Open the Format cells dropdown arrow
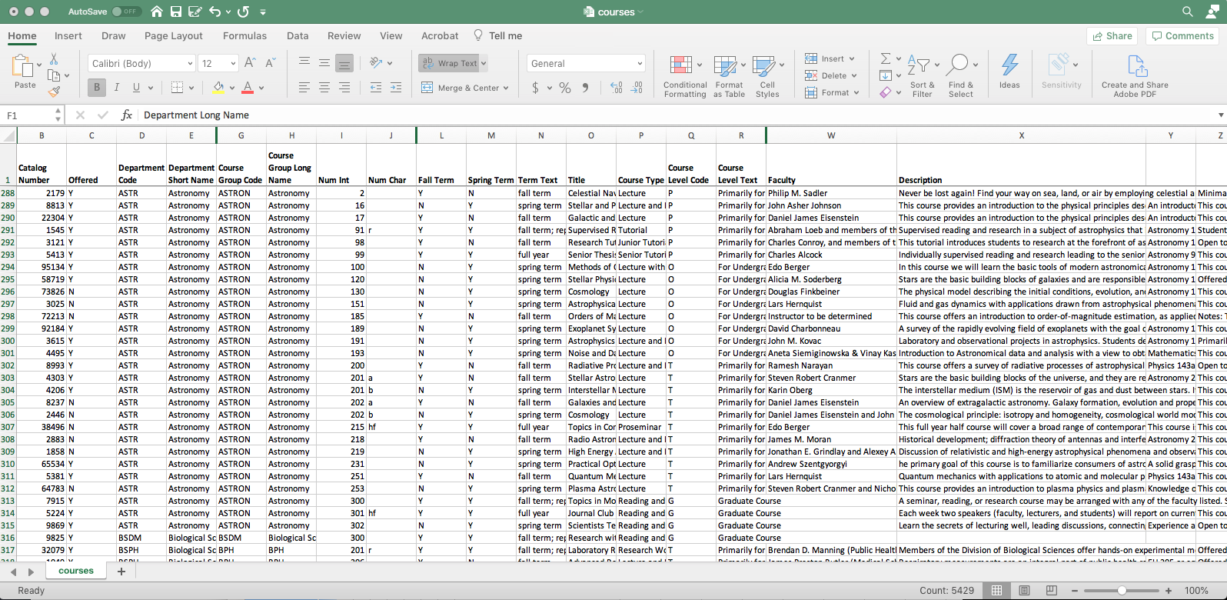1227x600 pixels. 856,92
